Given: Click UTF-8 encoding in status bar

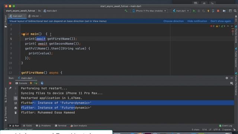Looking at the screenshot, I should [217, 130].
